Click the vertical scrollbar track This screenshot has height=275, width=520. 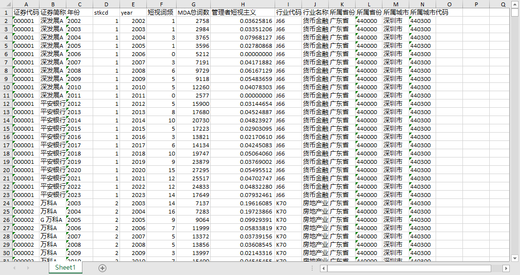[x=515, y=133]
